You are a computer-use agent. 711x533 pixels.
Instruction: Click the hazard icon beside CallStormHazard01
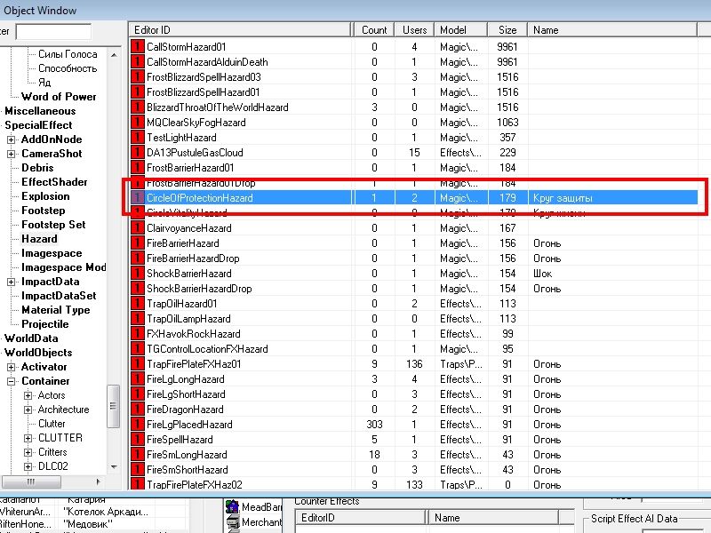(137, 47)
